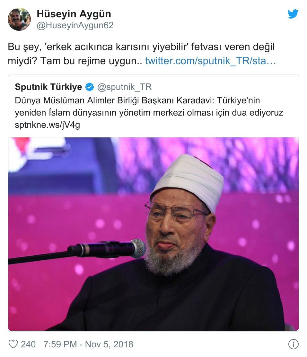Click the 240 likes count
This screenshot has width=307, height=357.
[x=28, y=344]
